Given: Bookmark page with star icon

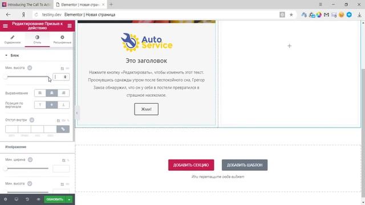Looking at the screenshot, I should (x=291, y=15).
